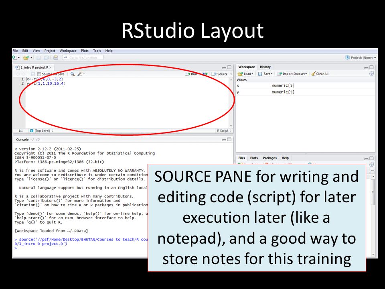Click the find/replace magnifier icon
Screen dimensions: 385x289
click(73, 74)
